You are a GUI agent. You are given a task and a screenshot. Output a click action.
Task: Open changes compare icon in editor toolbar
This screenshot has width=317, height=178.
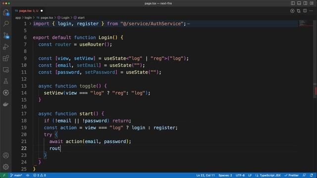tap(299, 11)
